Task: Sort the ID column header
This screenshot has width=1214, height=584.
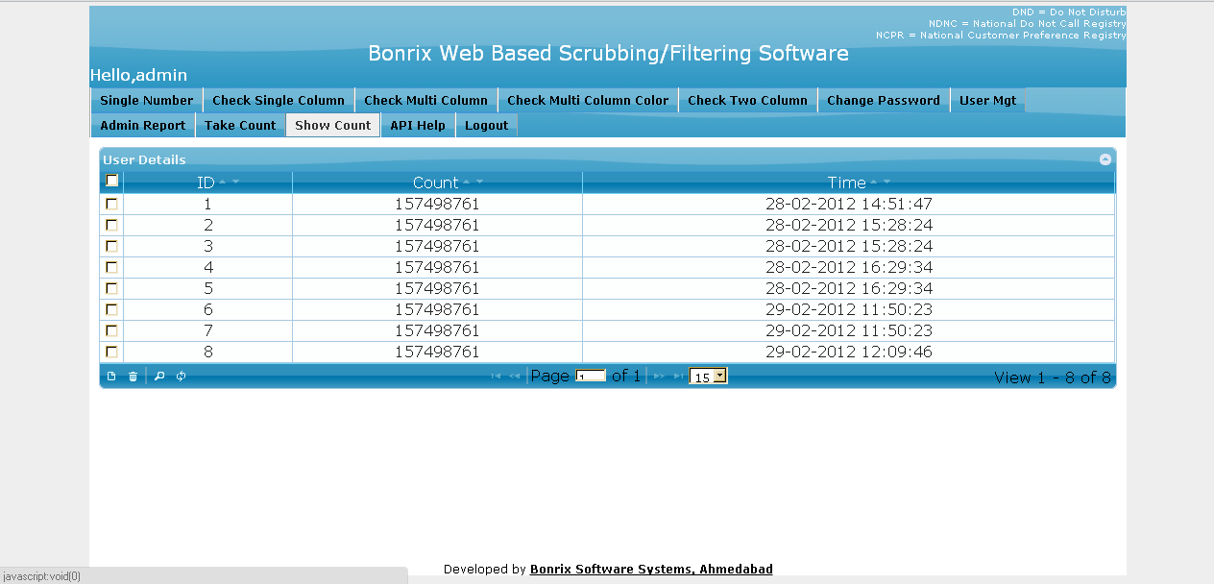Action: click(207, 182)
